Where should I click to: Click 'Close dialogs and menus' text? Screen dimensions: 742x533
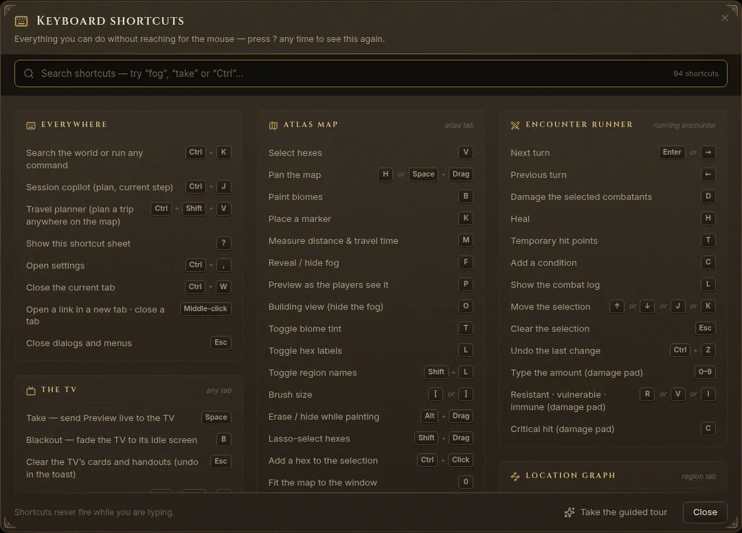[79, 343]
